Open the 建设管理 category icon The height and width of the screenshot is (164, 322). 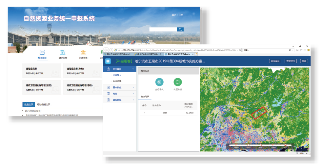[63, 52]
